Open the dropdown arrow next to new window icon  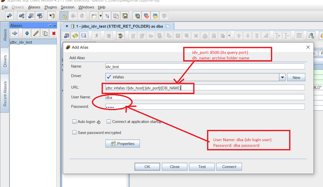point(100,16)
